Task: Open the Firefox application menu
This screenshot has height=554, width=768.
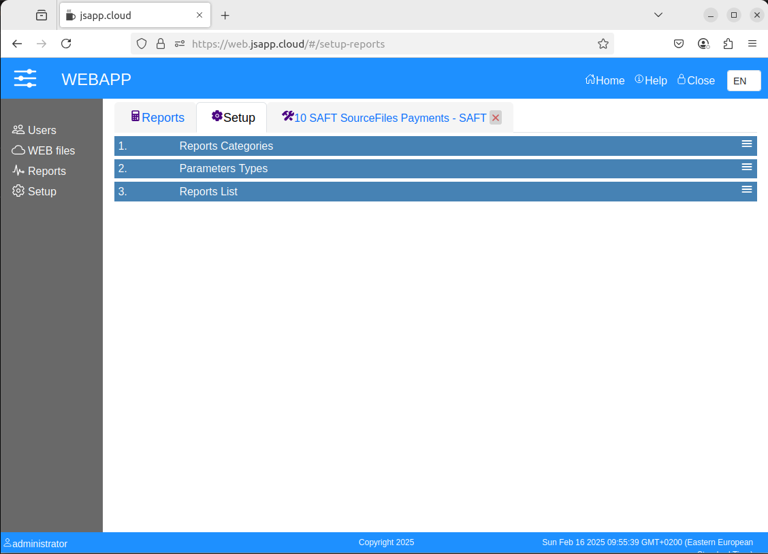Action: pyautogui.click(x=752, y=44)
